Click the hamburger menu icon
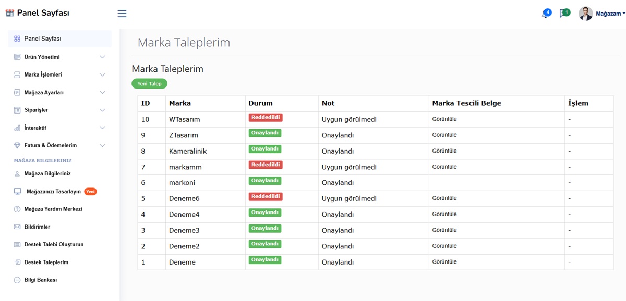Screen dimensions: 626x301 (122, 14)
